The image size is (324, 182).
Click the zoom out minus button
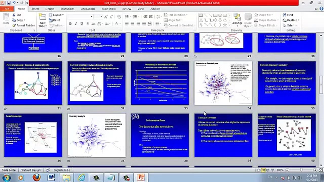[287, 170]
